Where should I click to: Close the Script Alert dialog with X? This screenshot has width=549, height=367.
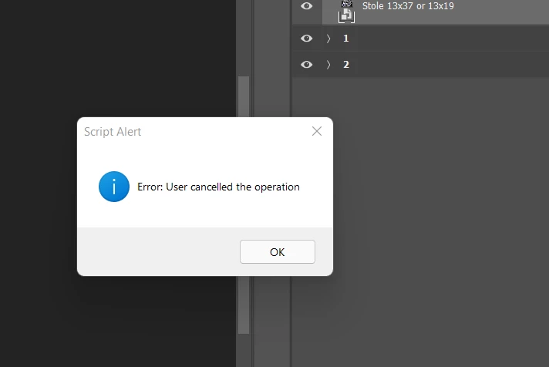click(316, 131)
